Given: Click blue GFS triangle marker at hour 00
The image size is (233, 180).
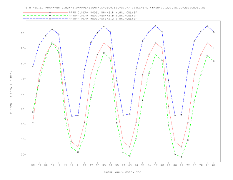Looking at the screenshot, I should [x=33, y=67].
